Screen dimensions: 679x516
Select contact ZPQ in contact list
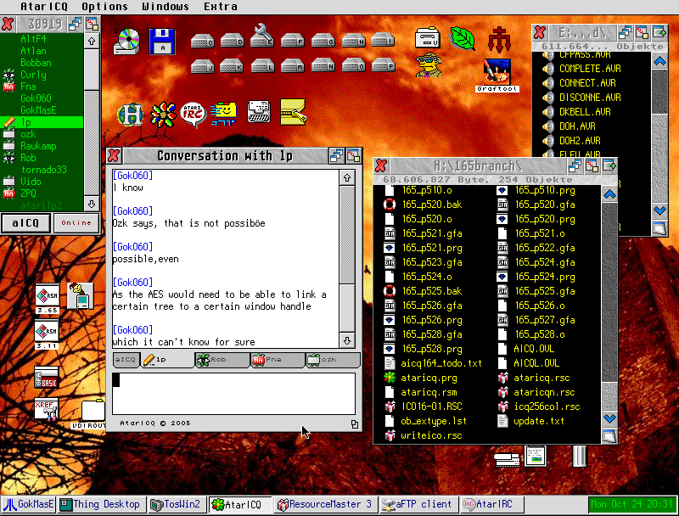[x=42, y=193]
